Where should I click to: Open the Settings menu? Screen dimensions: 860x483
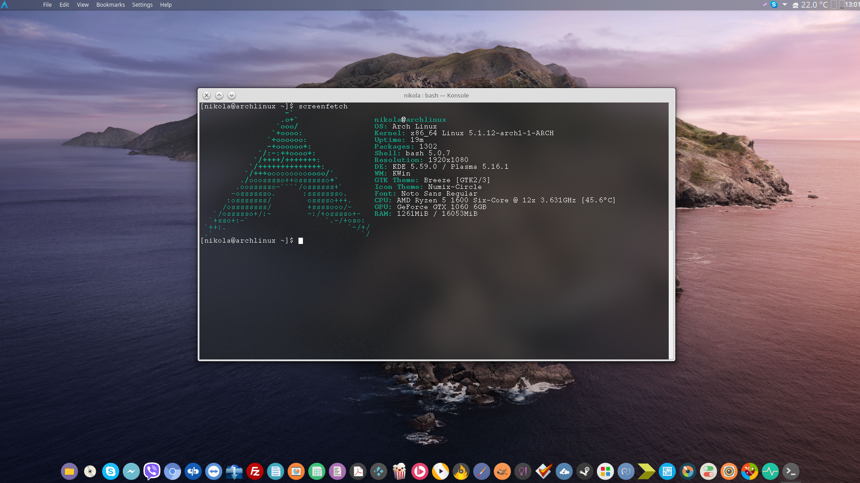click(142, 4)
